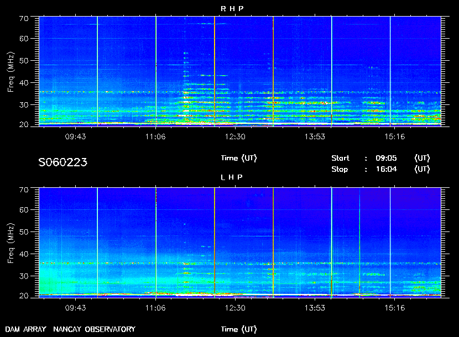Click the 13:53 time tick under LHP plot
This screenshot has width=459, height=337.
(315, 308)
